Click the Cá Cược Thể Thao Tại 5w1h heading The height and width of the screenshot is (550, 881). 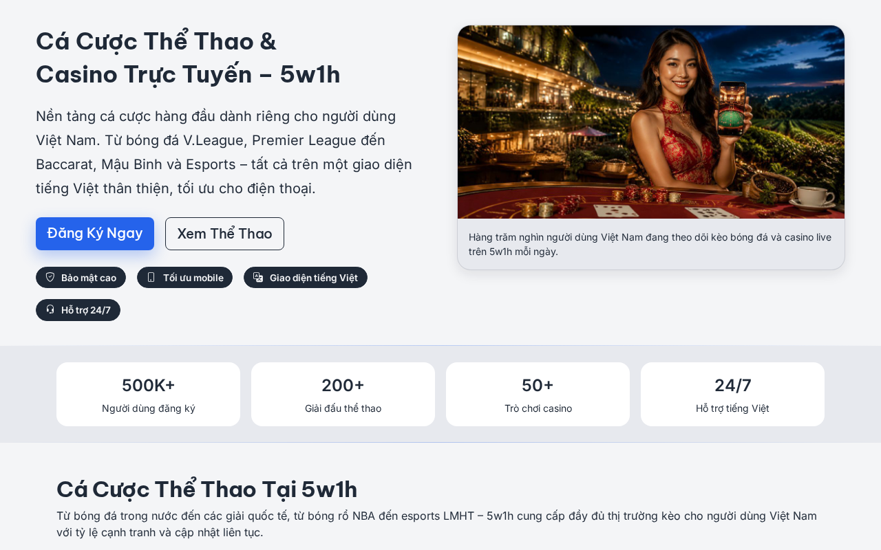206,489
